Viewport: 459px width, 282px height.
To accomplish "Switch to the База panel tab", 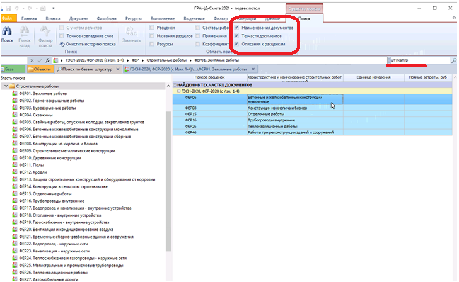I will pyautogui.click(x=13, y=69).
